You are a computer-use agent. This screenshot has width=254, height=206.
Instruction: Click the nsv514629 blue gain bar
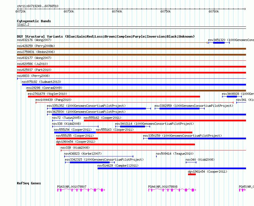click(x=172, y=168)
